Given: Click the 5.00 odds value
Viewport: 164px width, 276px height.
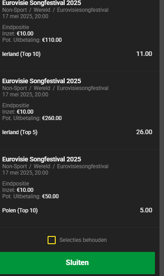Looking at the screenshot, I should (x=146, y=210).
